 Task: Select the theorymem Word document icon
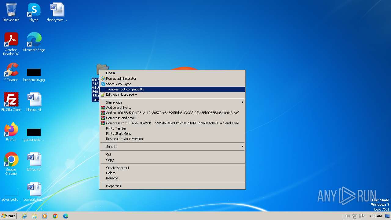pyautogui.click(x=57, y=12)
